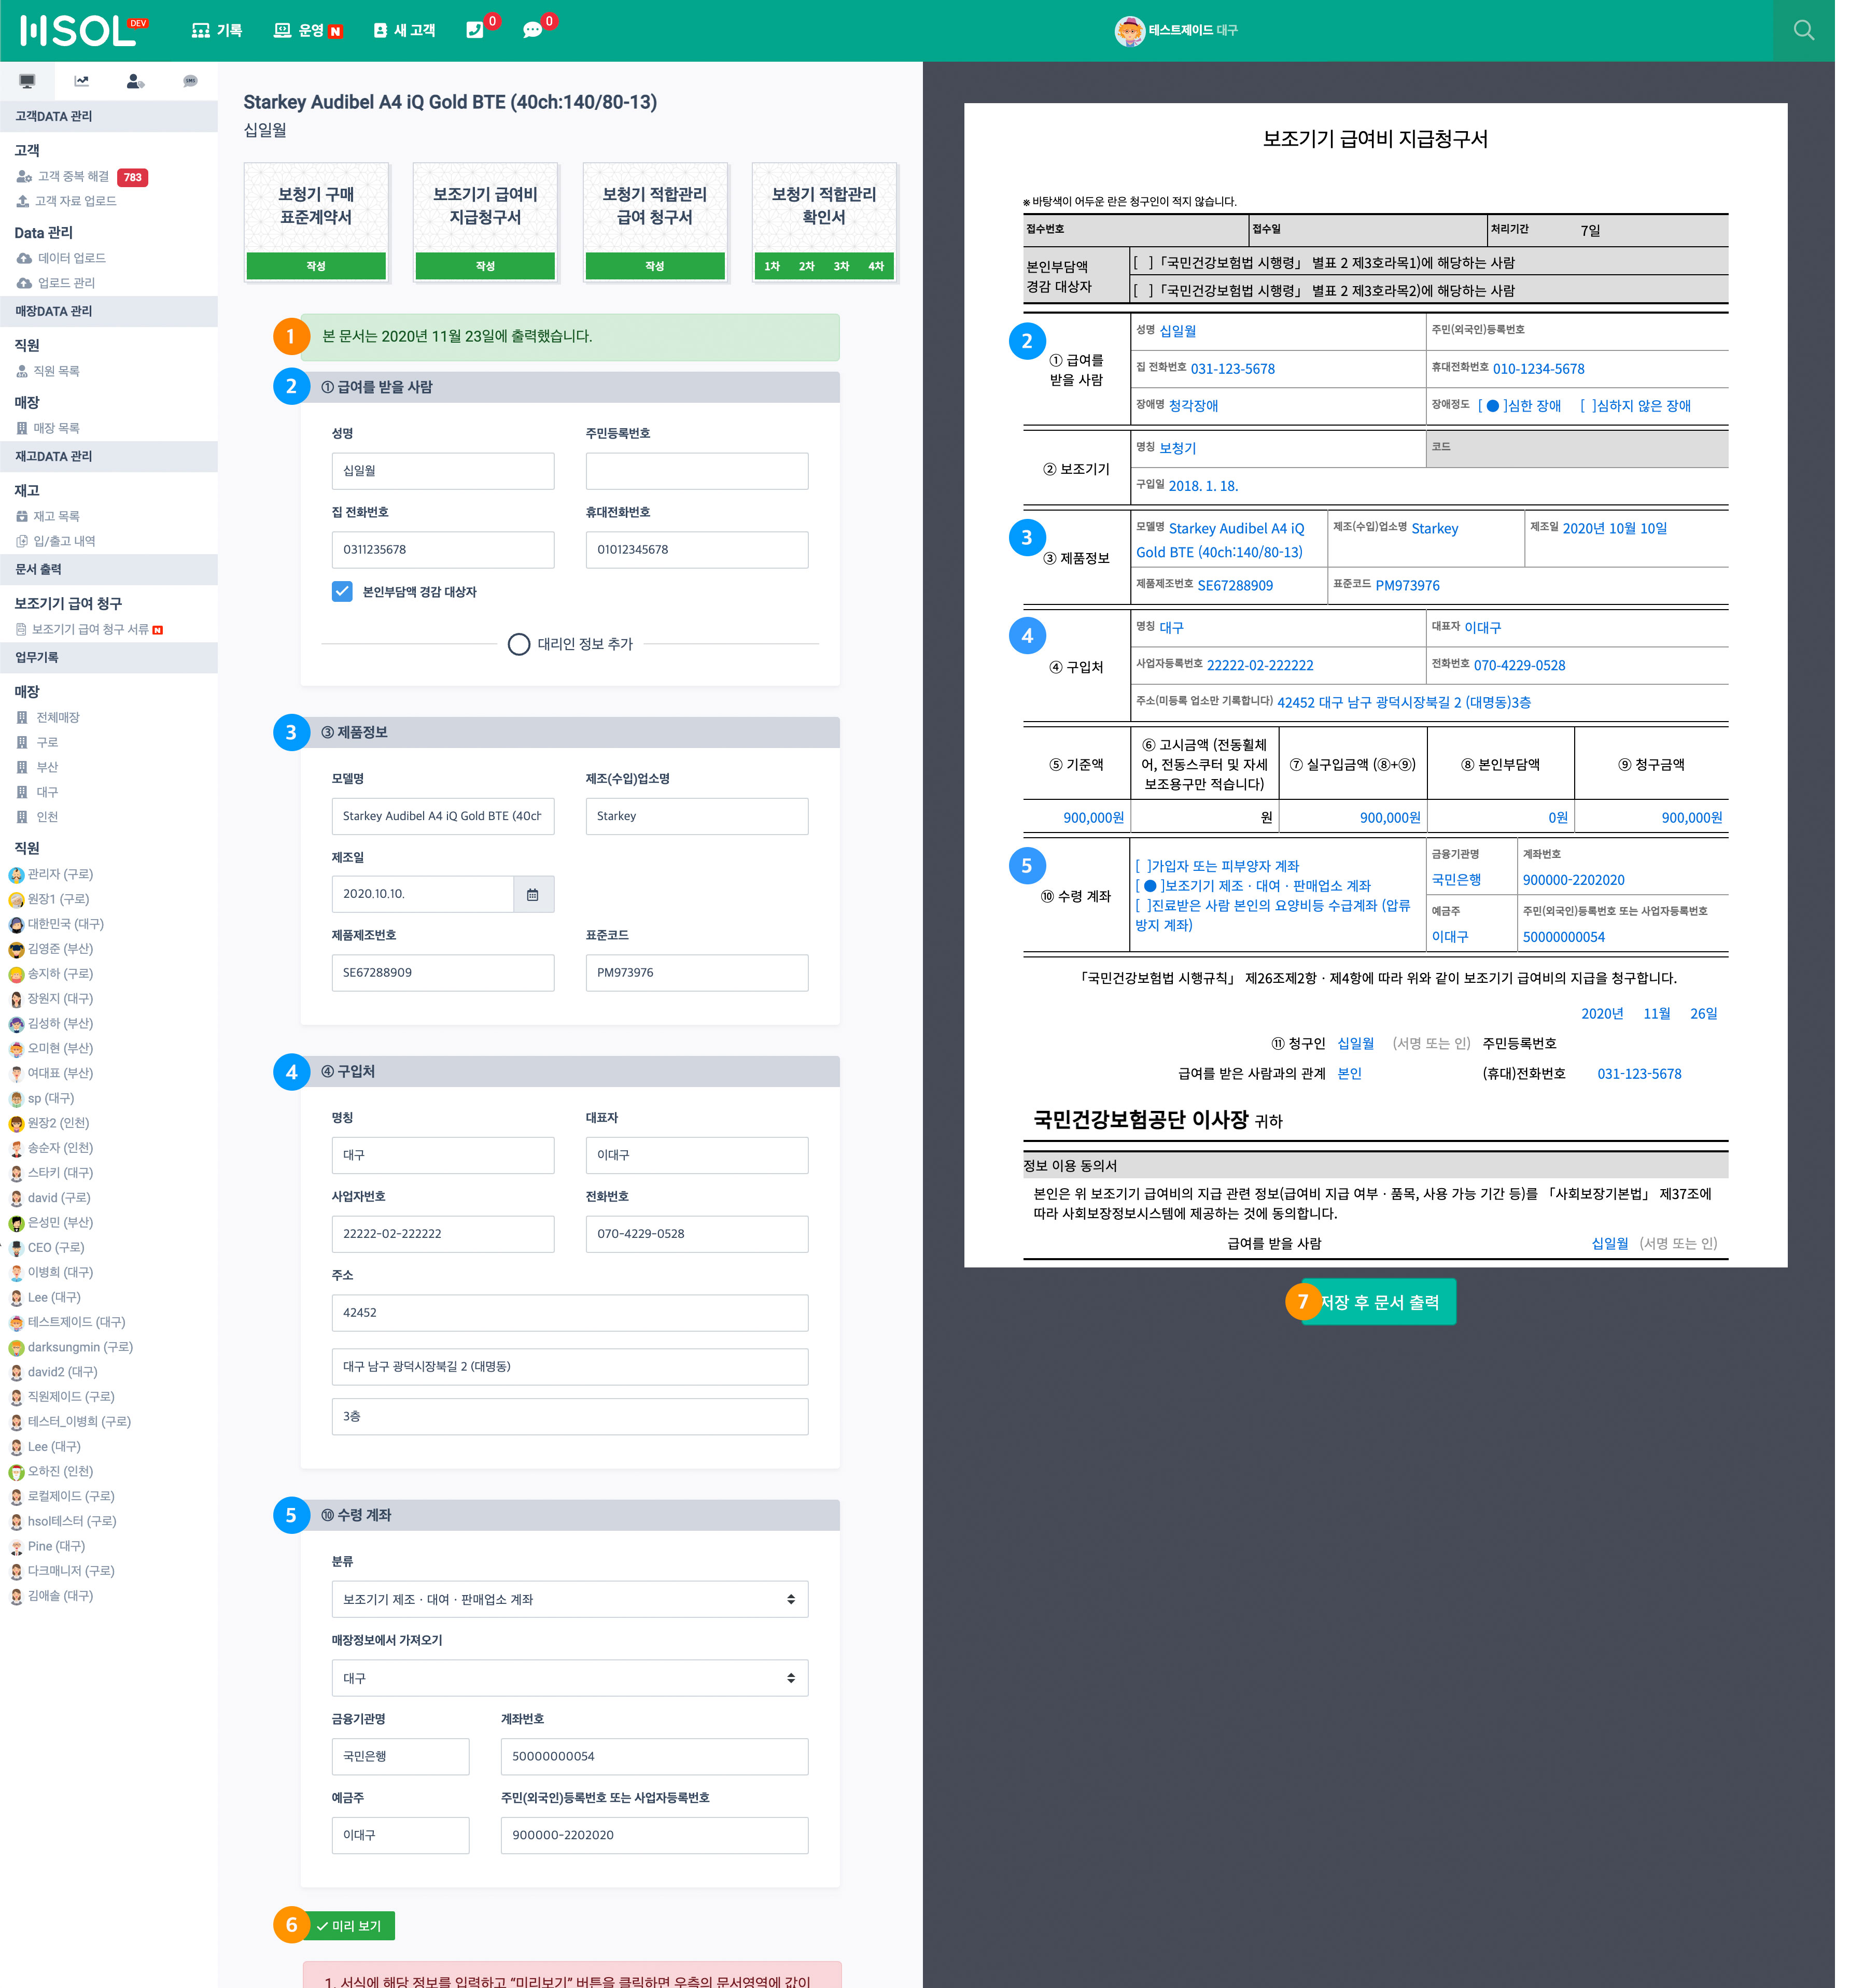This screenshot has width=1850, height=1988.
Task: Click the 모델명 input field
Action: [443, 816]
